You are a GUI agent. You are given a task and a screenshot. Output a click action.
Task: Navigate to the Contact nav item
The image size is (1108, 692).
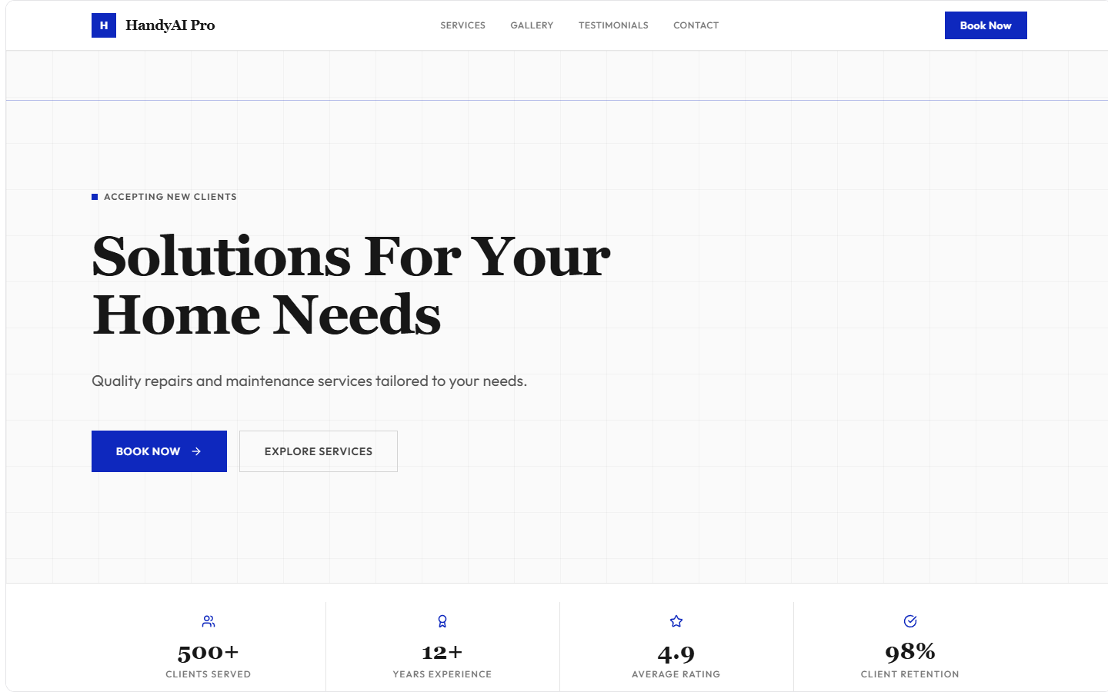[x=696, y=25]
